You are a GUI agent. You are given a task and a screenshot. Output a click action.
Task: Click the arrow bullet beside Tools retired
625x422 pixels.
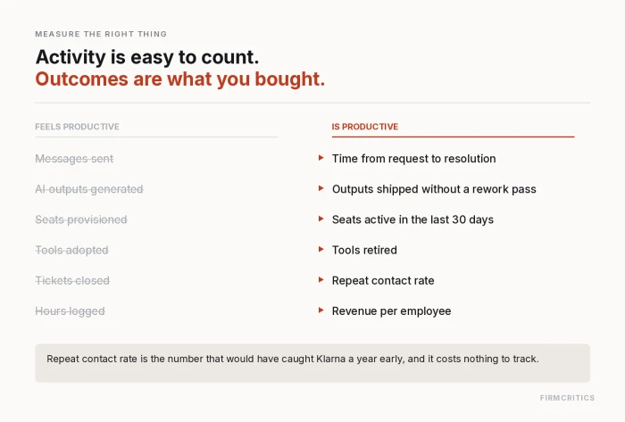point(321,250)
